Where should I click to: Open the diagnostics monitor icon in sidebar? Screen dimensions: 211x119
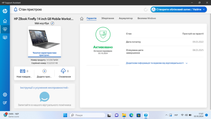[5, 37]
